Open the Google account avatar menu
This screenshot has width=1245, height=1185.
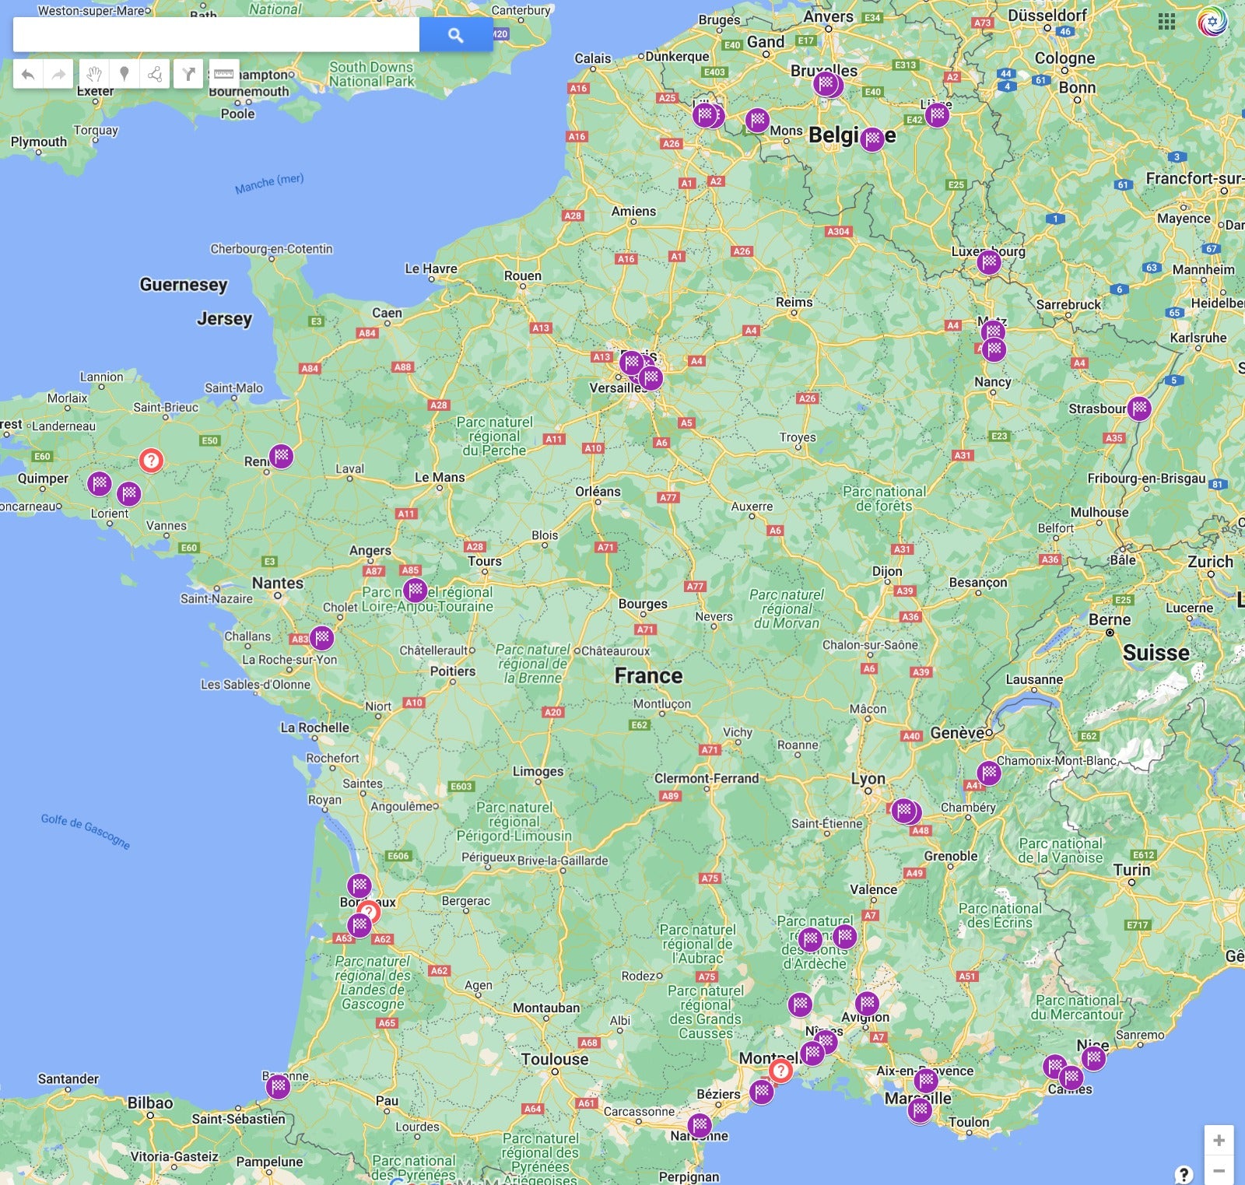[x=1212, y=22]
